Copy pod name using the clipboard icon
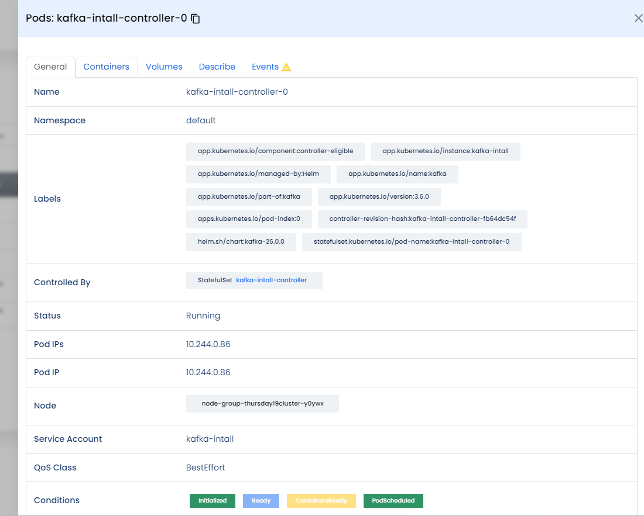Screen dimensions: 644x516 [196, 19]
